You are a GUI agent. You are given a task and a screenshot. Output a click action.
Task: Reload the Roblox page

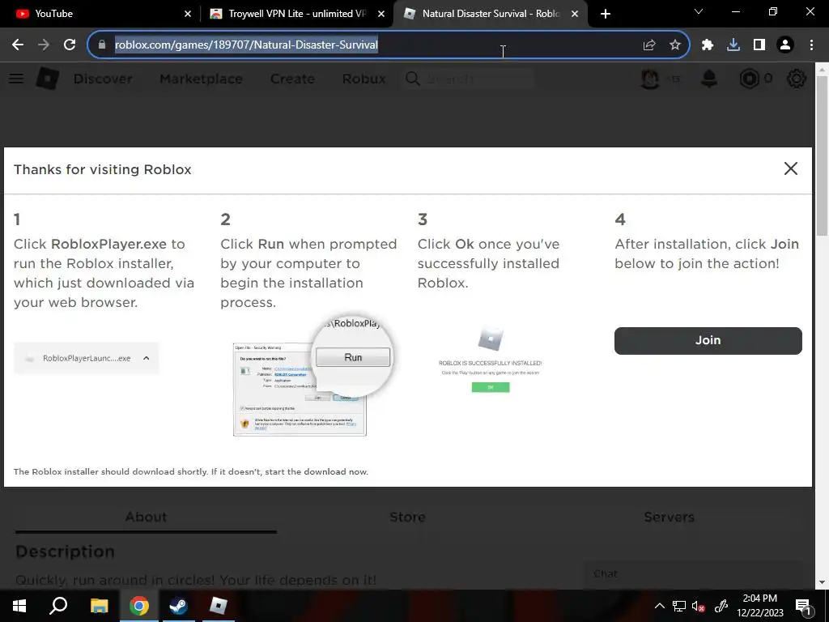coord(70,45)
